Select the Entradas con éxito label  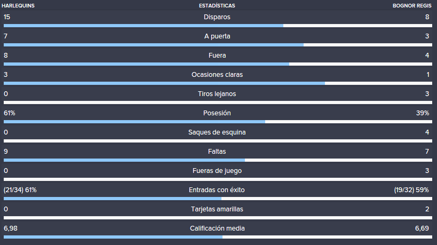tap(217, 190)
